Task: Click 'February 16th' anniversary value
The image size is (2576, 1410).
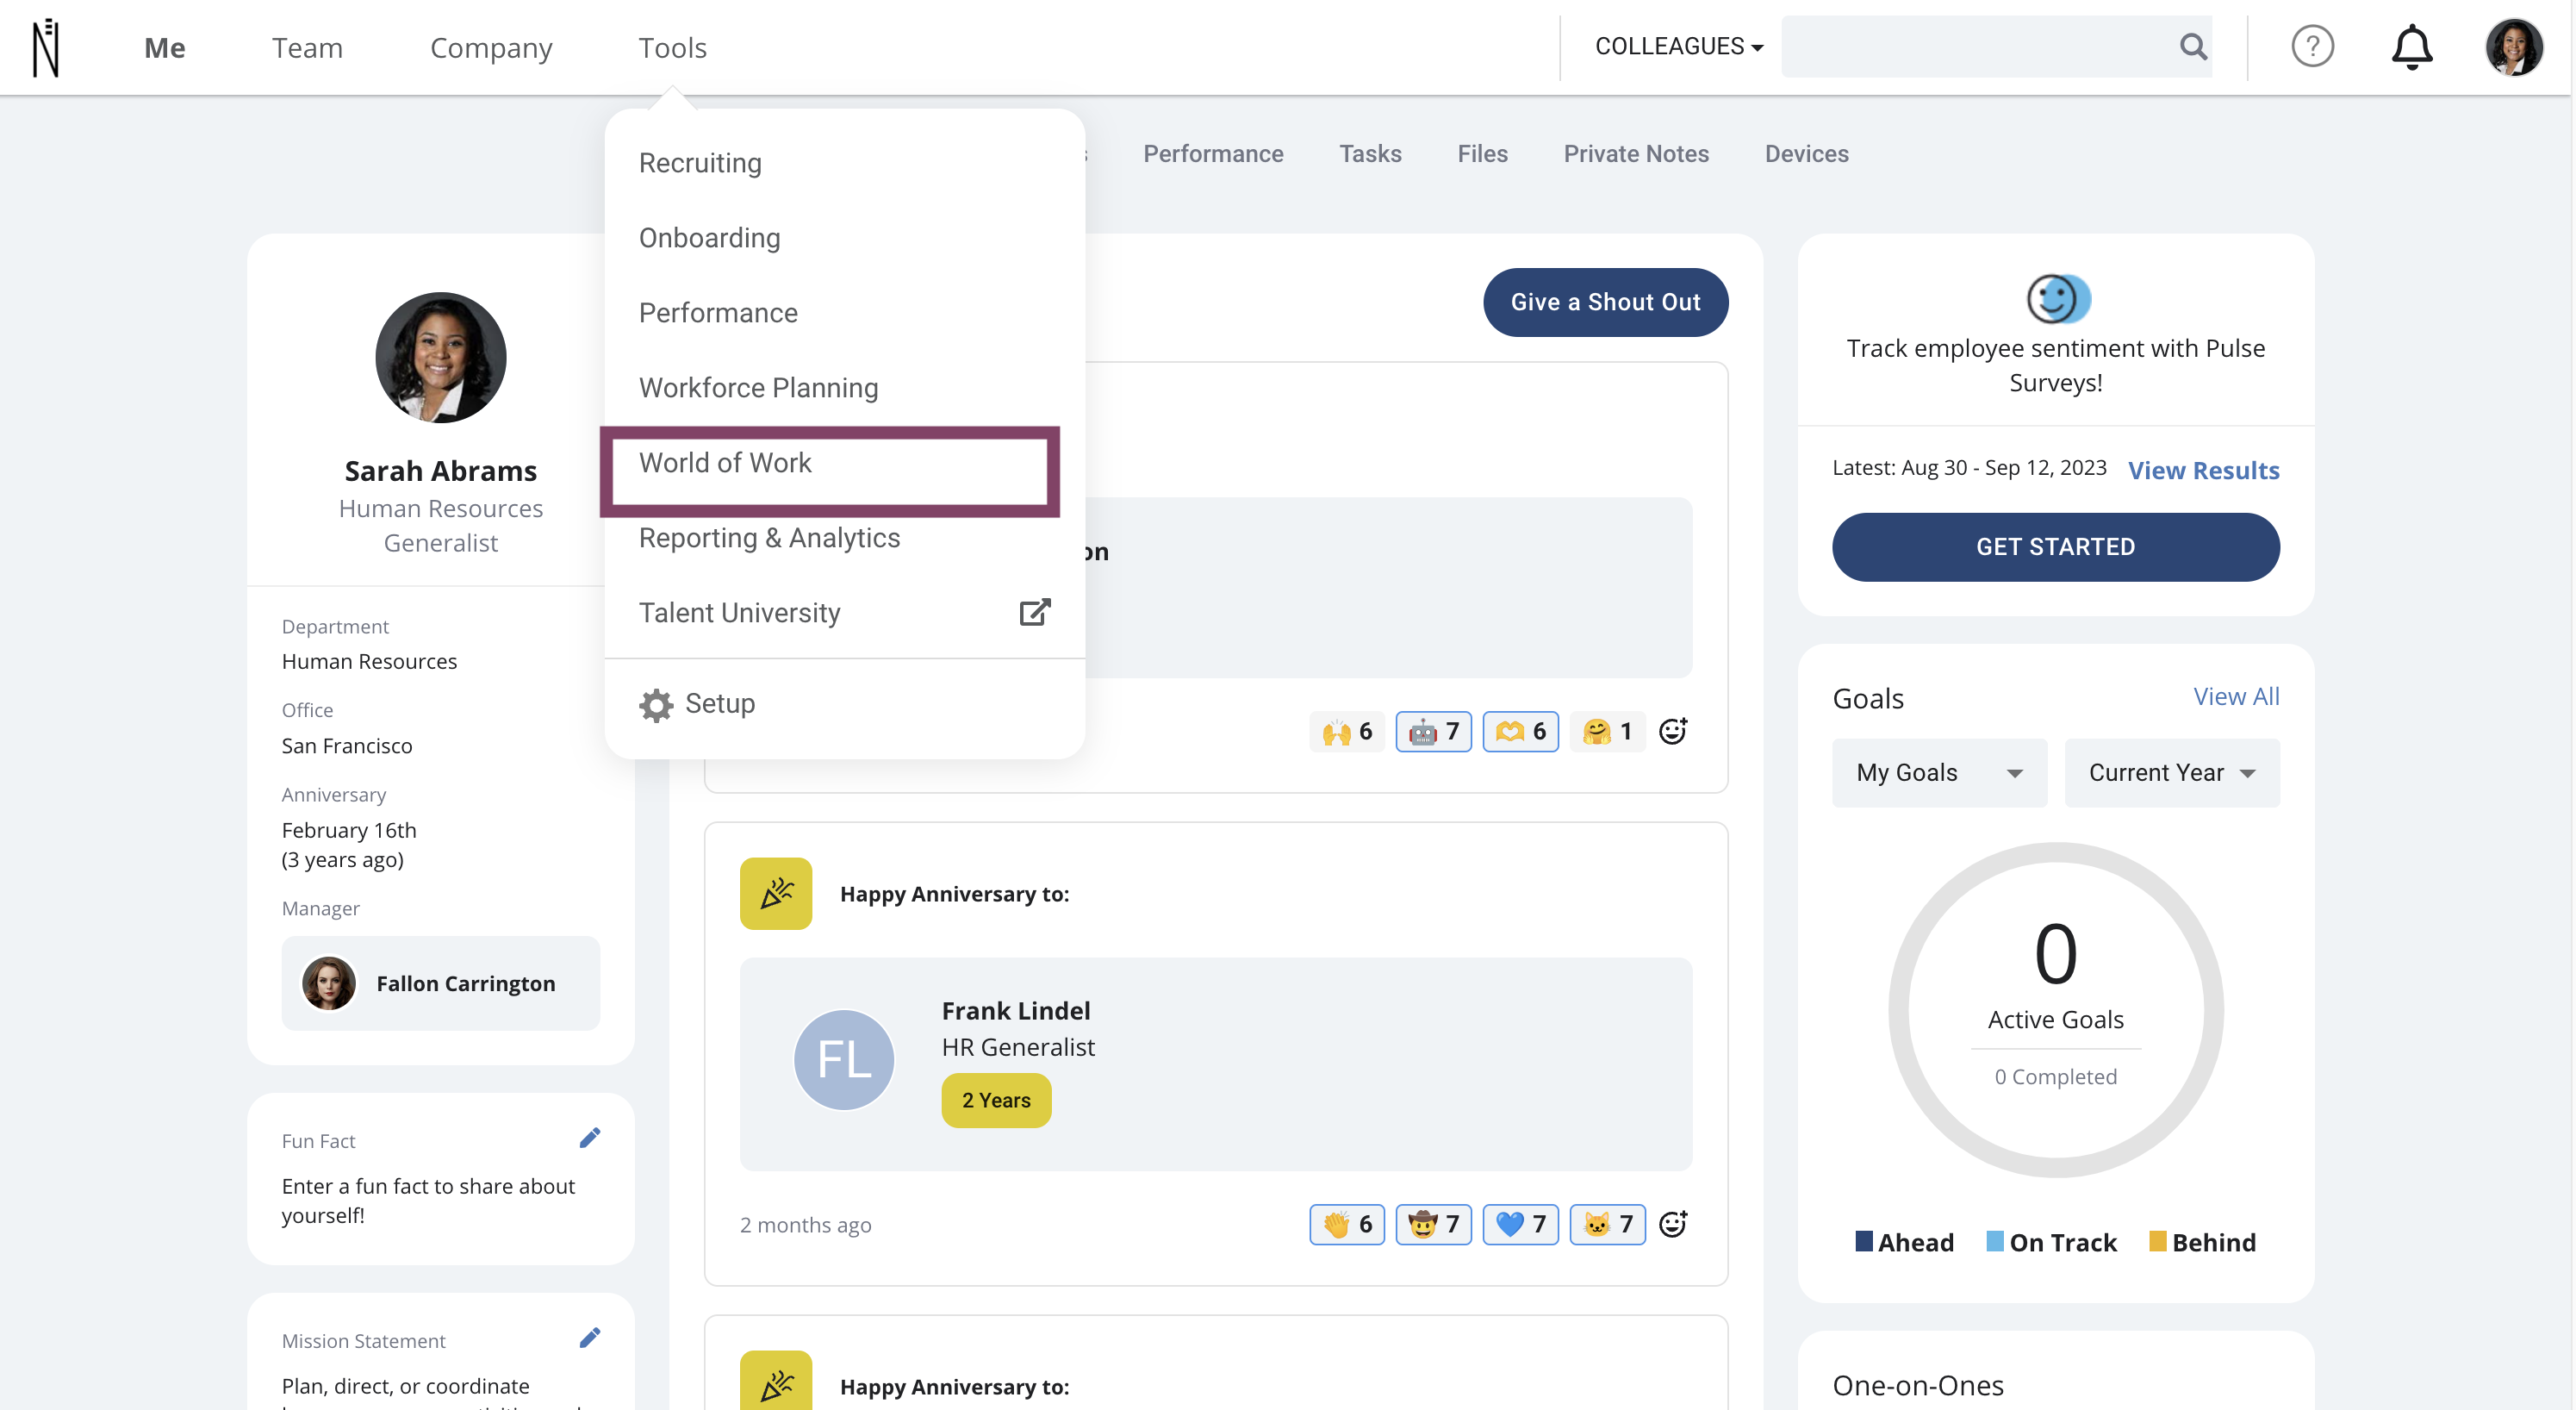Action: (x=349, y=830)
